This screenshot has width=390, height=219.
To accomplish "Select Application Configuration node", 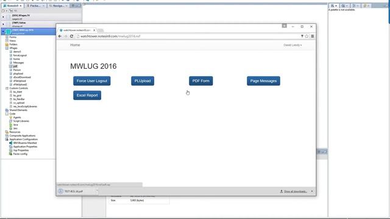I will [23, 139].
